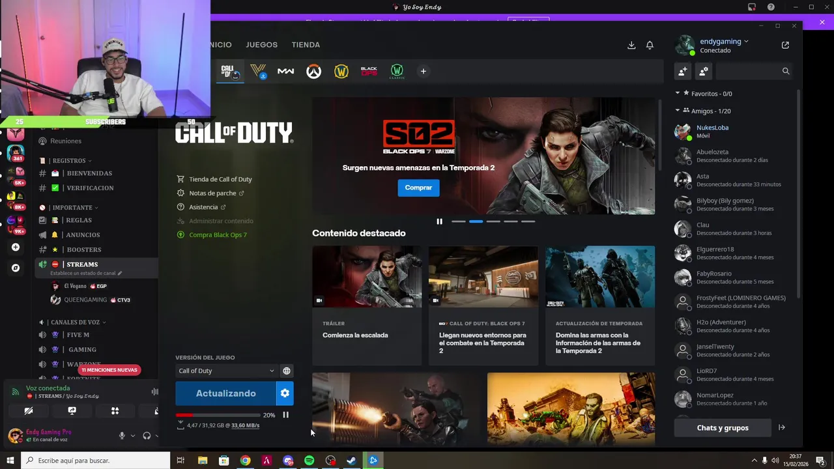Click the friends search magnifier icon
Viewport: 834px width, 469px height.
[x=786, y=71]
